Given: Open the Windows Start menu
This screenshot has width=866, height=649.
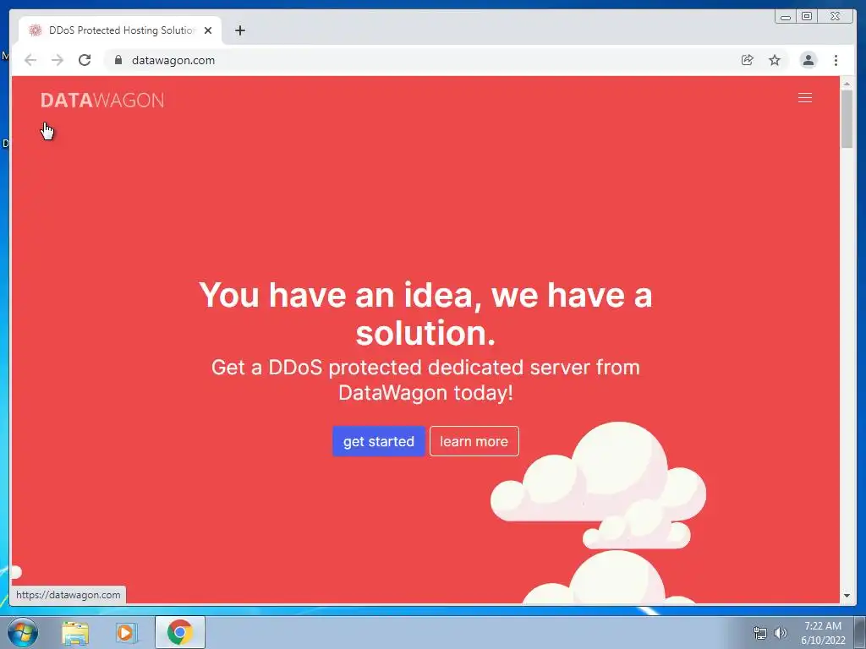Looking at the screenshot, I should pyautogui.click(x=22, y=632).
